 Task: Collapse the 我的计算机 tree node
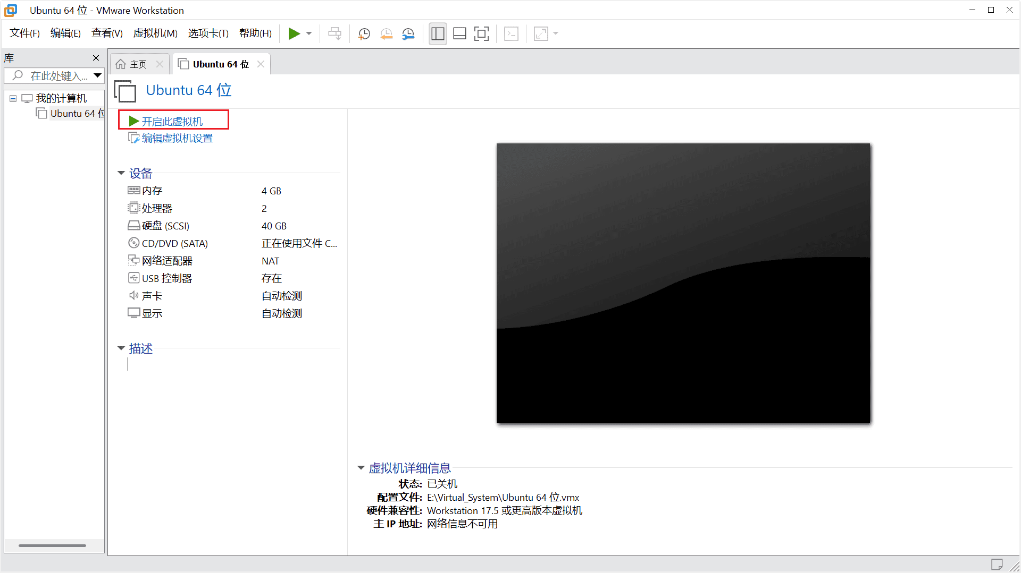13,99
